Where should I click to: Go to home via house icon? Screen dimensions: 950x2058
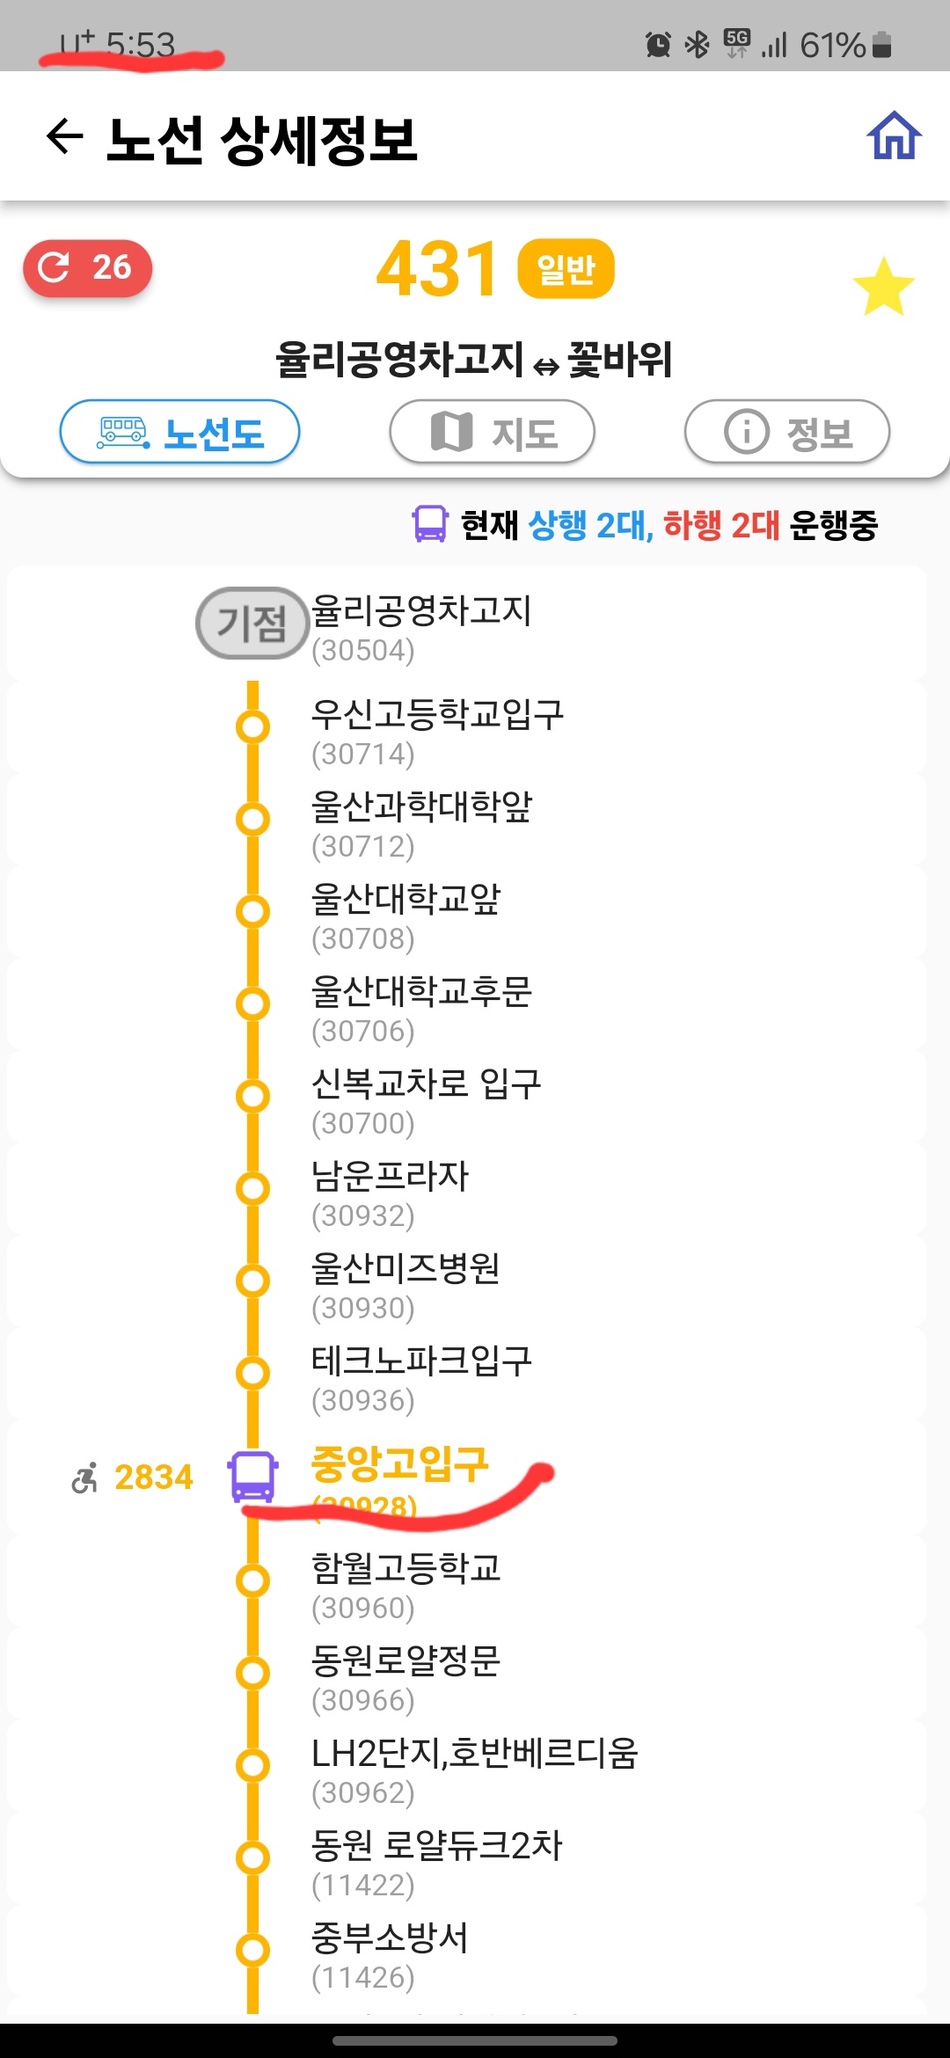pos(894,136)
